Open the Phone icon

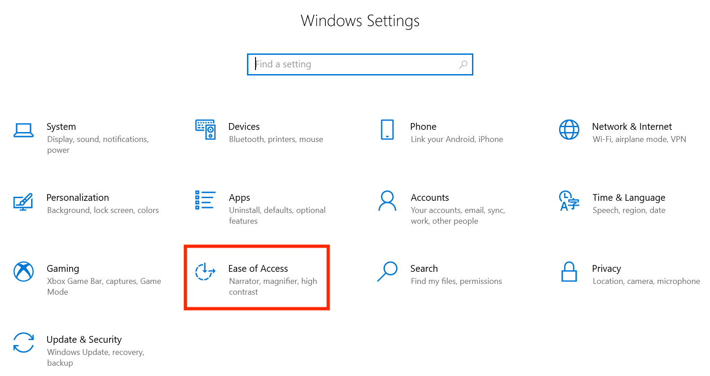(387, 129)
